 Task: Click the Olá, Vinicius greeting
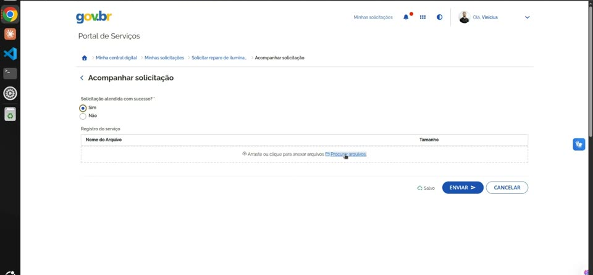(x=486, y=17)
